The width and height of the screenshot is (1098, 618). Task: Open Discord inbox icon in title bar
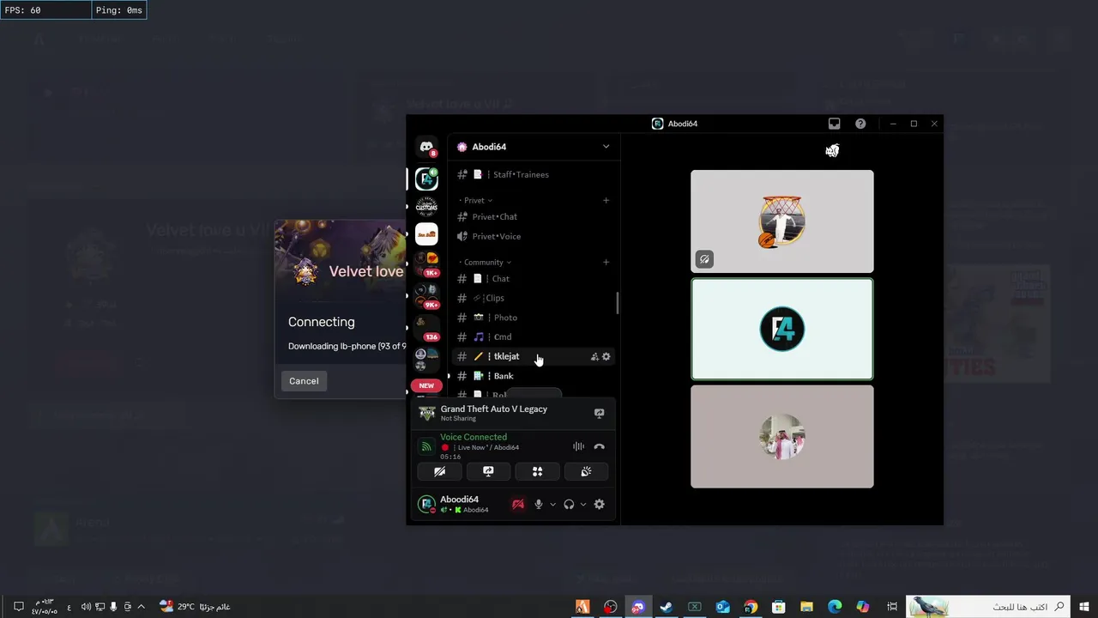pos(834,124)
